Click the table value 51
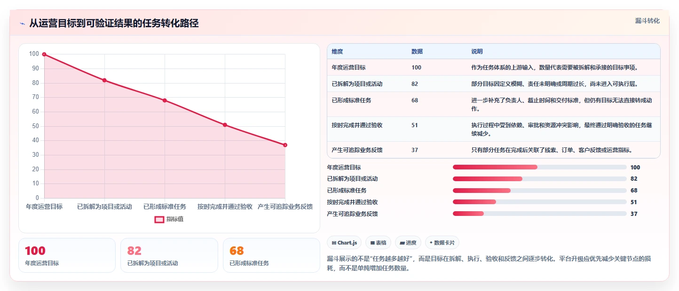This screenshot has width=679, height=291. point(415,125)
